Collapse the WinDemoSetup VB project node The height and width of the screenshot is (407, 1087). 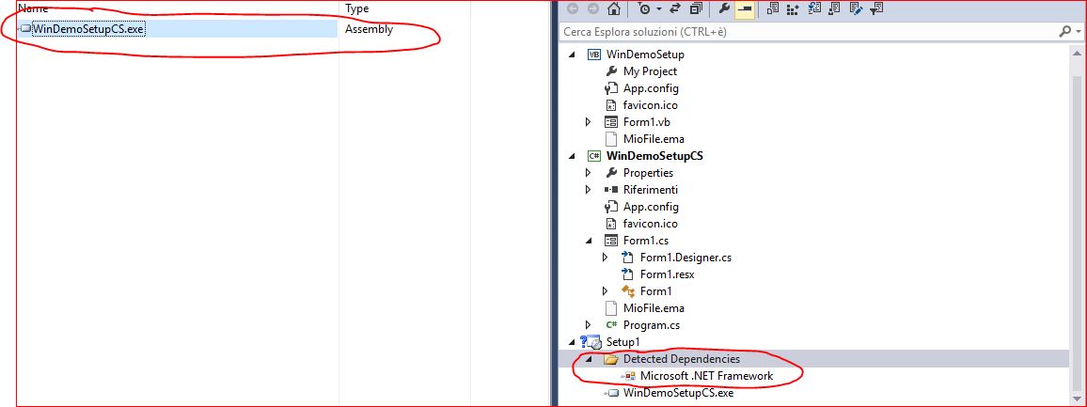(x=571, y=55)
